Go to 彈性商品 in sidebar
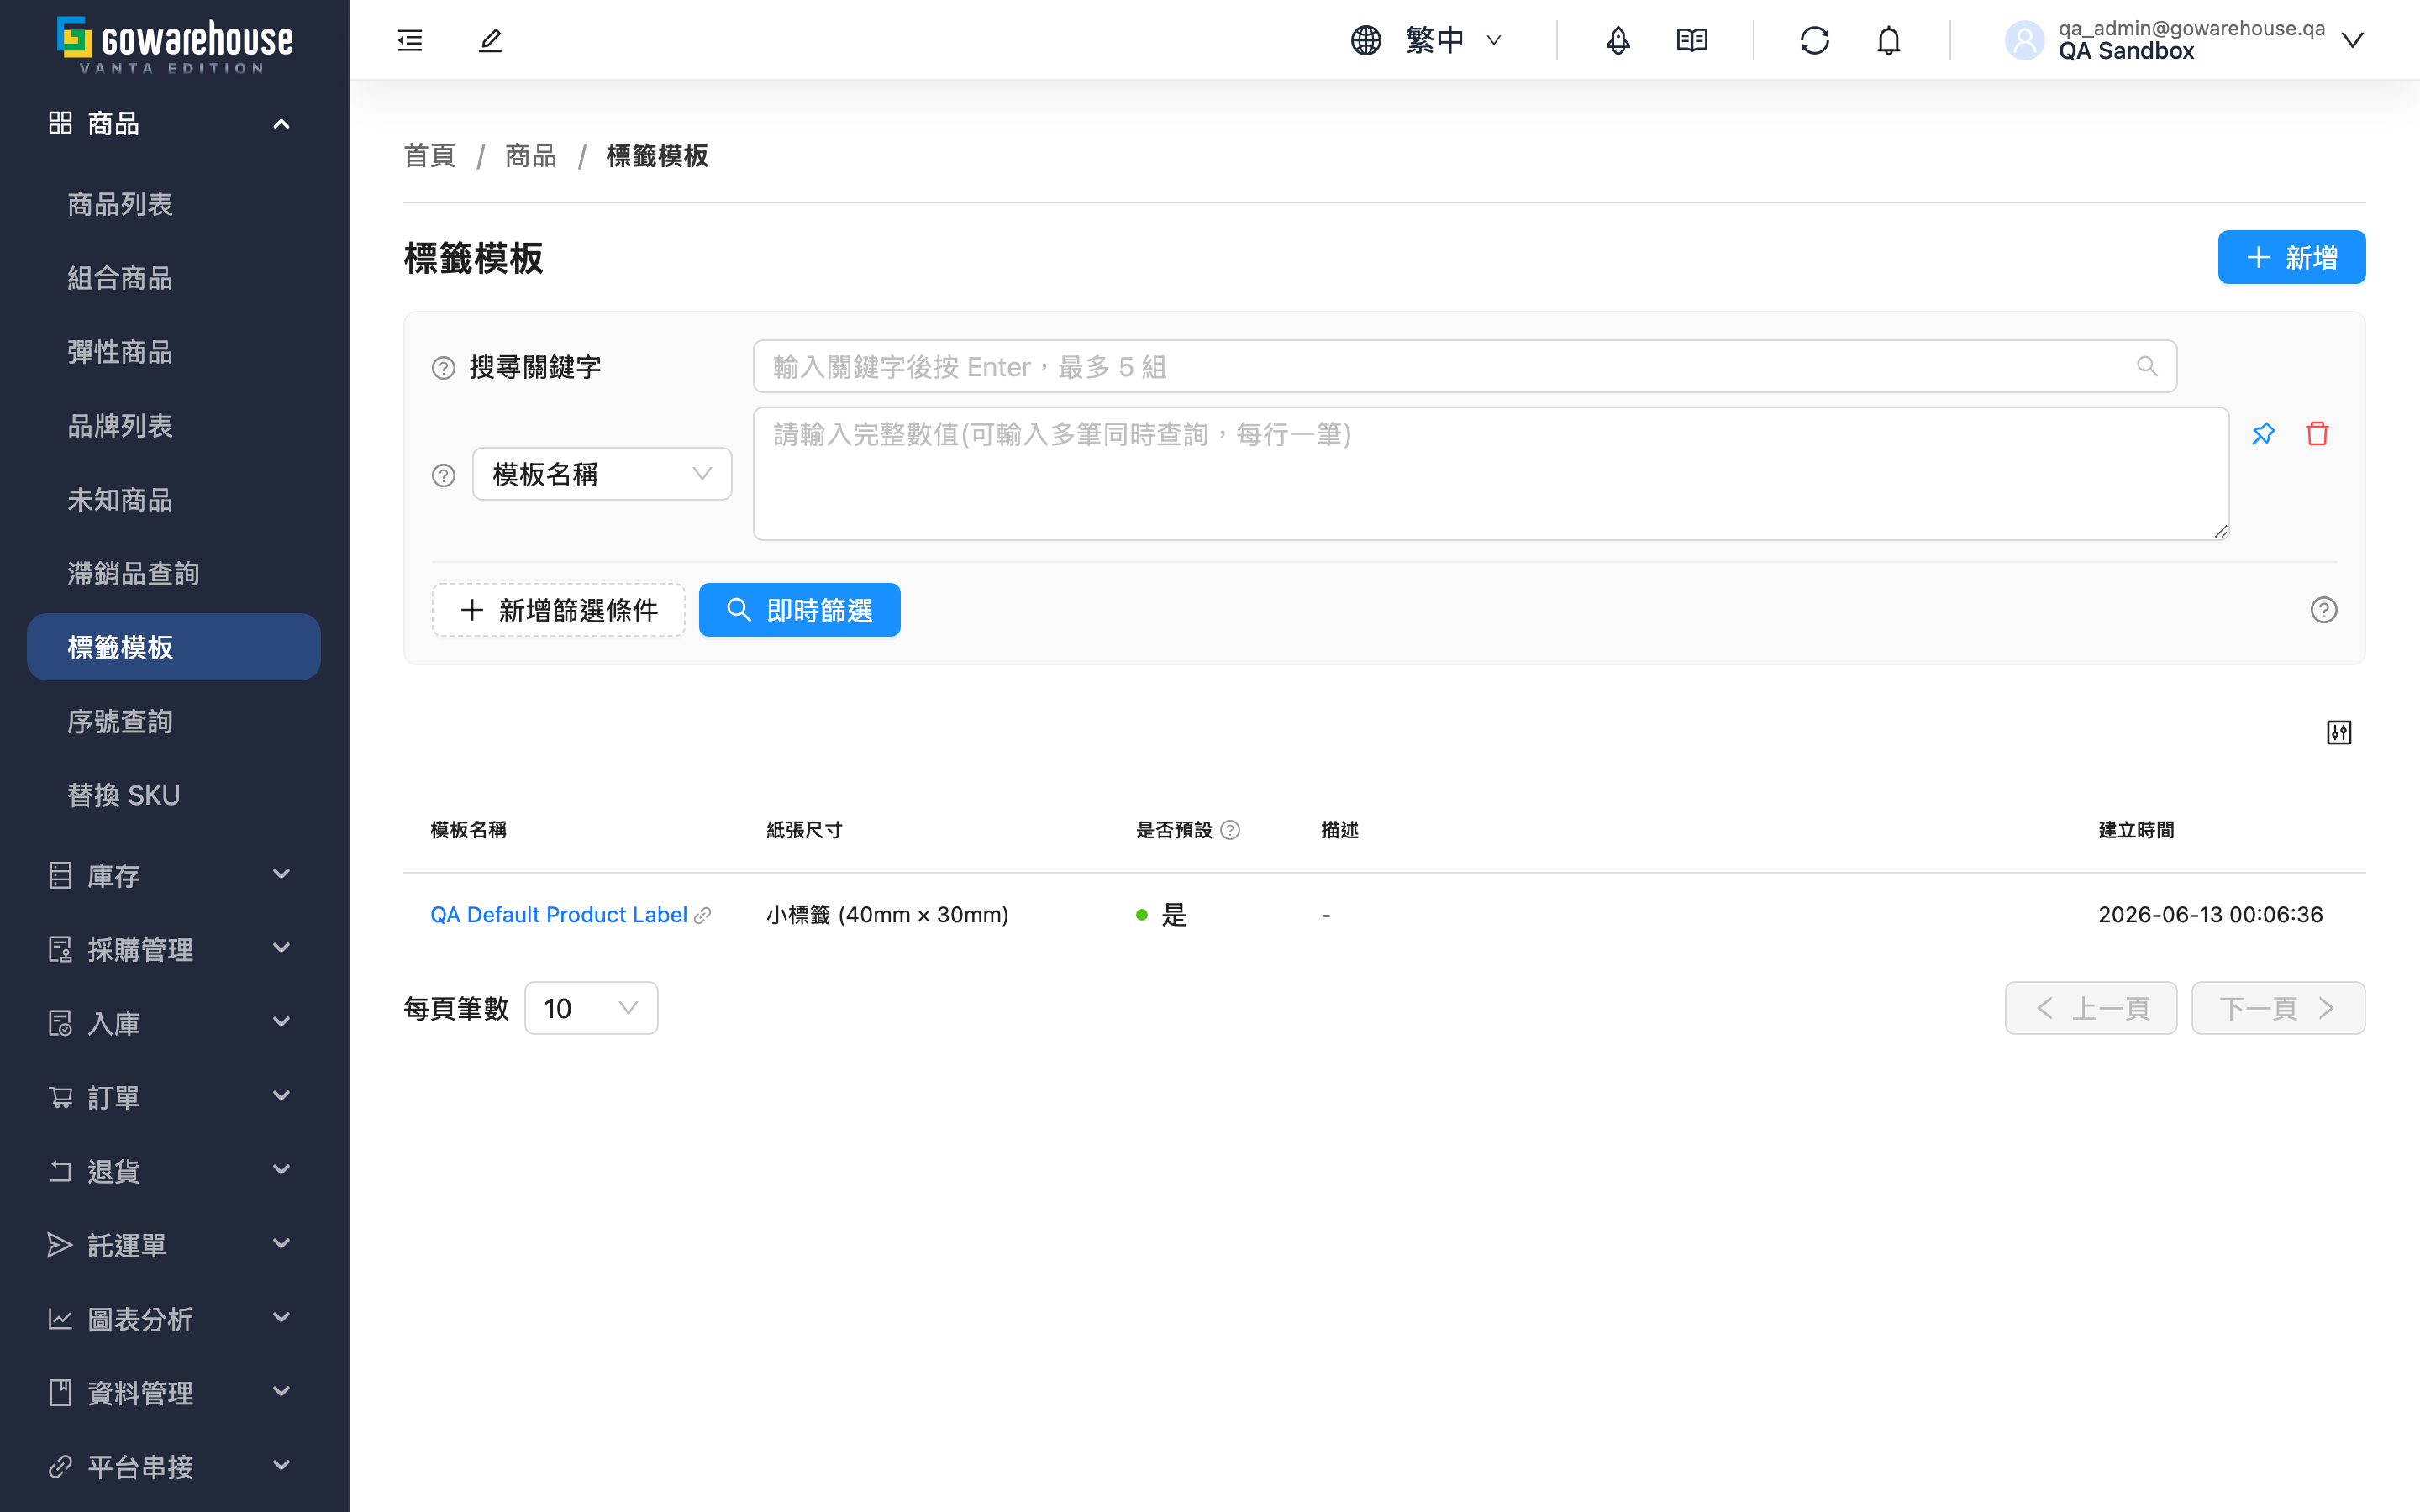The width and height of the screenshot is (2420, 1512). pyautogui.click(x=174, y=352)
